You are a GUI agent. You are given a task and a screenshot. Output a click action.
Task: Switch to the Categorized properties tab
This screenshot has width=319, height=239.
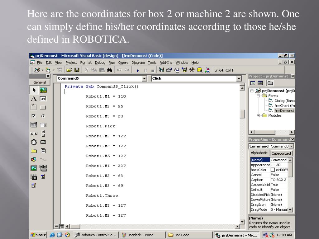pyautogui.click(x=281, y=153)
